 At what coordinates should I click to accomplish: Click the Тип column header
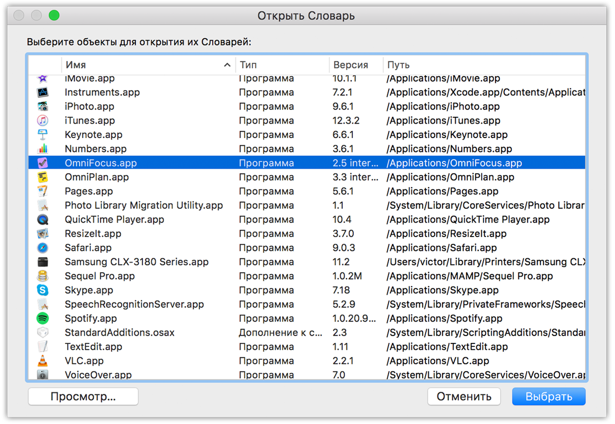pos(282,65)
